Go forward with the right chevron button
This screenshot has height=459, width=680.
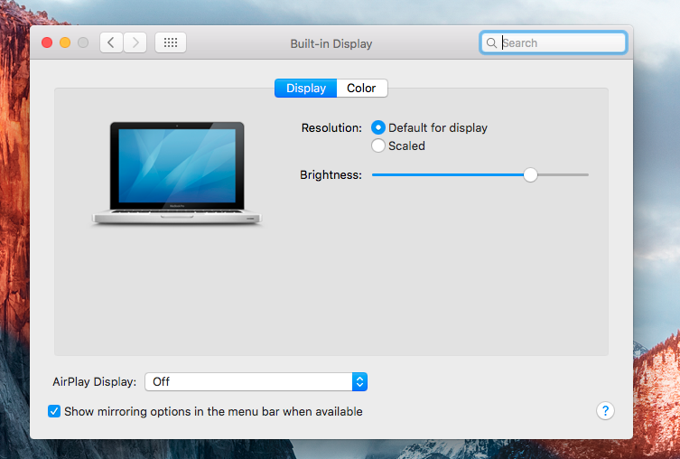pyautogui.click(x=135, y=42)
